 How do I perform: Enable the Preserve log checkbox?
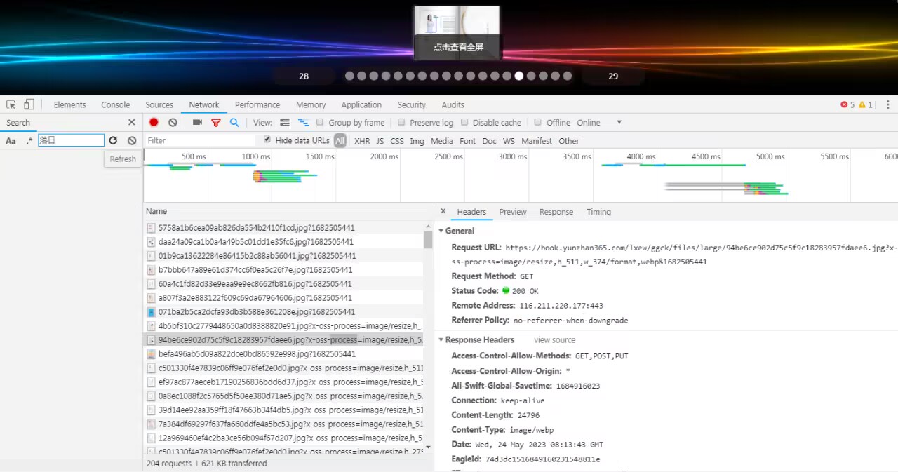tap(402, 122)
